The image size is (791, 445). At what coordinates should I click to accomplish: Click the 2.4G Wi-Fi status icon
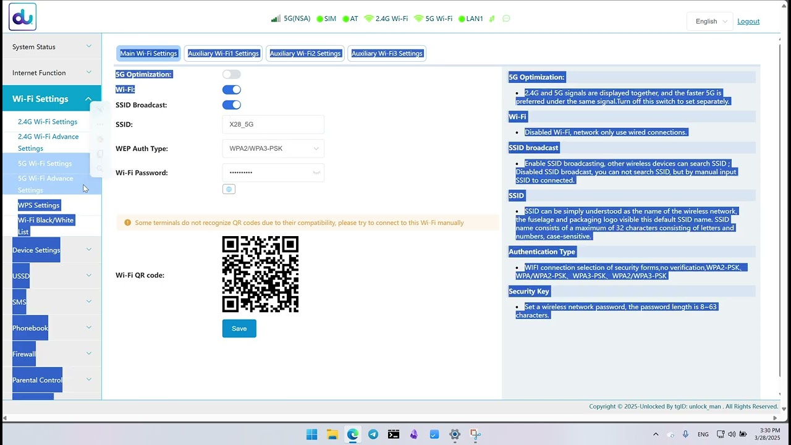(369, 19)
